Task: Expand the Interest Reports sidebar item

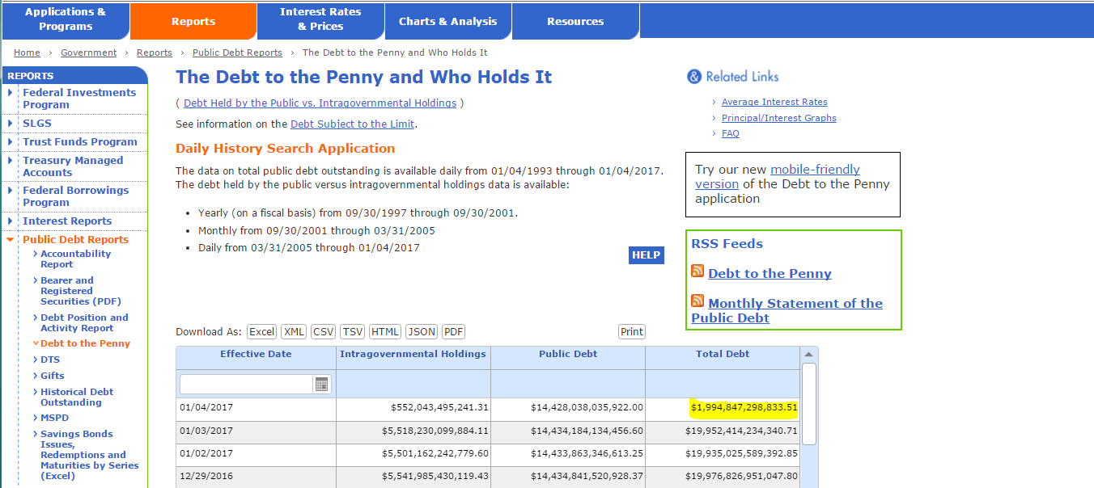Action: [x=11, y=221]
